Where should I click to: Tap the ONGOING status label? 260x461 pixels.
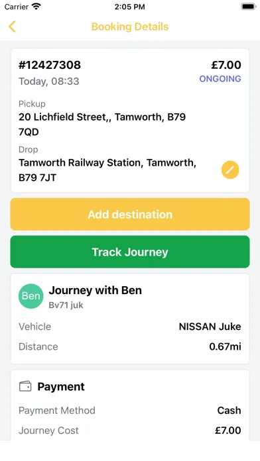click(x=220, y=79)
